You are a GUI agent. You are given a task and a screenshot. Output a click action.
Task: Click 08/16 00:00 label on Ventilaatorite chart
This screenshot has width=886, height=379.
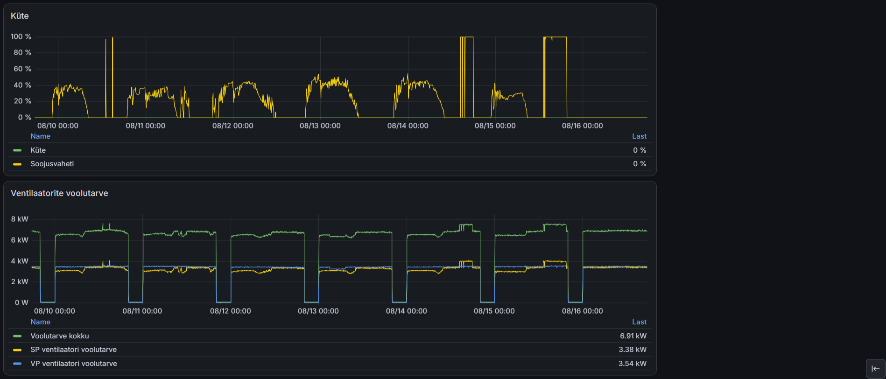[582, 311]
